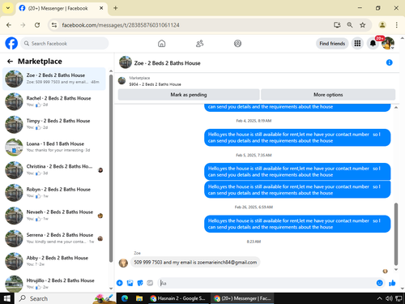This screenshot has width=405, height=304.
Task: Attach a photo using the image icon
Action: coord(130,283)
